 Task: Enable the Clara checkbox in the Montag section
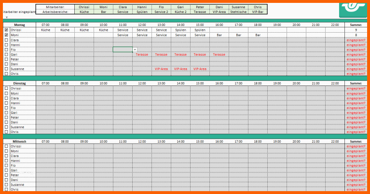coord(6,40)
